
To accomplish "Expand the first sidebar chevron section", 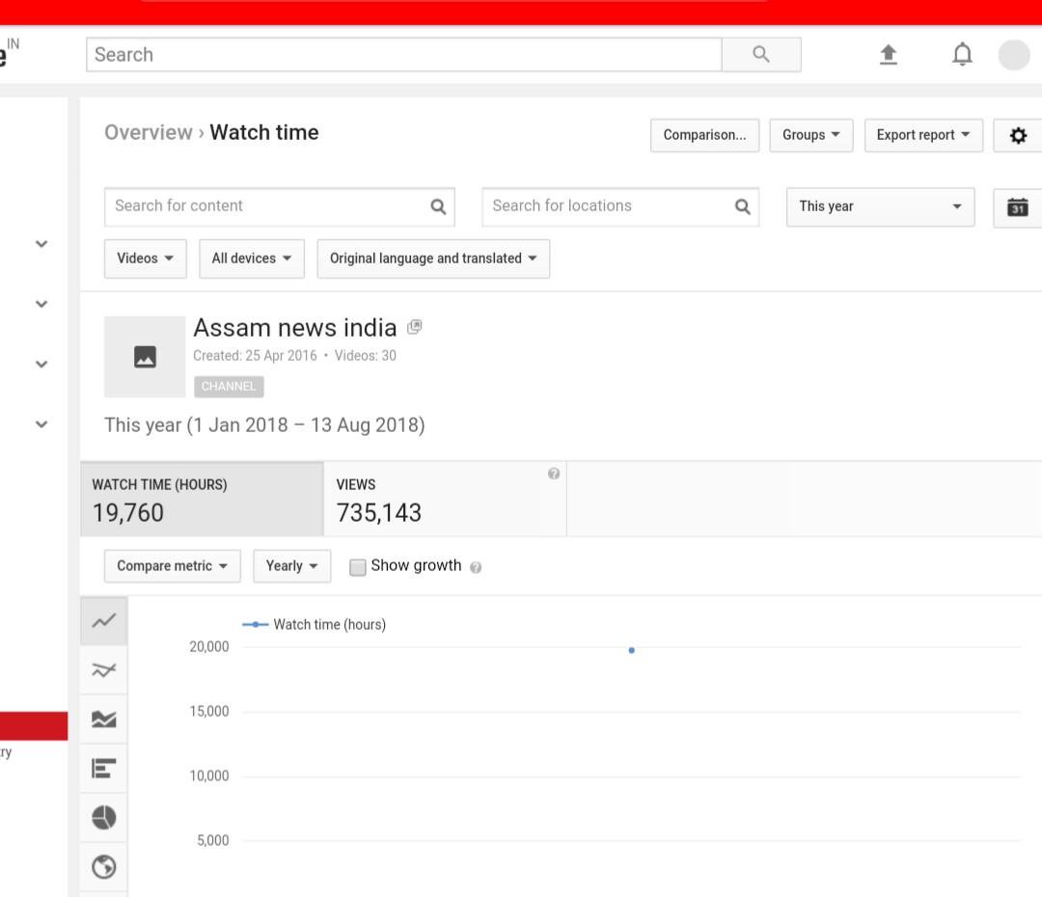I will [41, 244].
